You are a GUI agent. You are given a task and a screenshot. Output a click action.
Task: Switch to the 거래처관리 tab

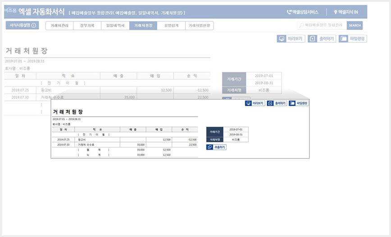tap(59, 26)
